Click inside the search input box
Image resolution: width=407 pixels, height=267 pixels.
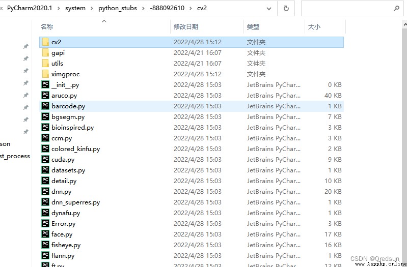[346, 8]
